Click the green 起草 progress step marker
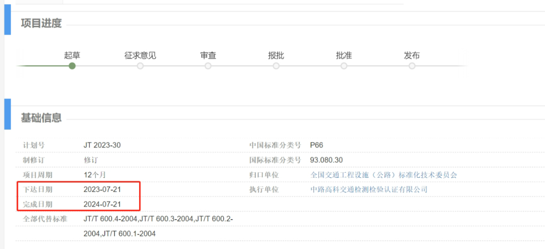 (72, 66)
